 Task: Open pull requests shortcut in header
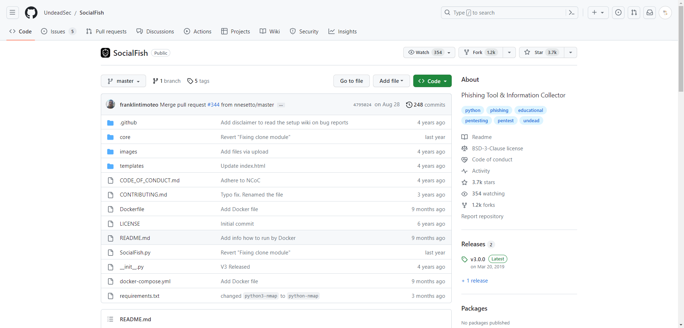(x=634, y=12)
